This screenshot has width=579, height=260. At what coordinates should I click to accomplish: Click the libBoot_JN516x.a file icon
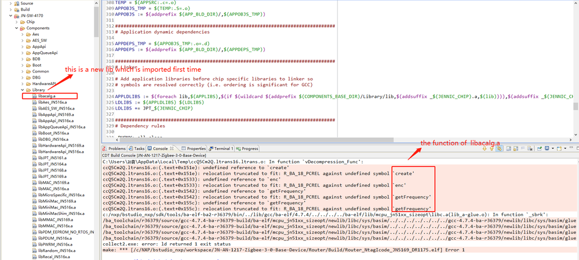coord(34,133)
